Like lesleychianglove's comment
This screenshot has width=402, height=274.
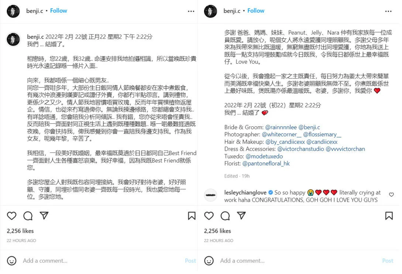pos(392,195)
